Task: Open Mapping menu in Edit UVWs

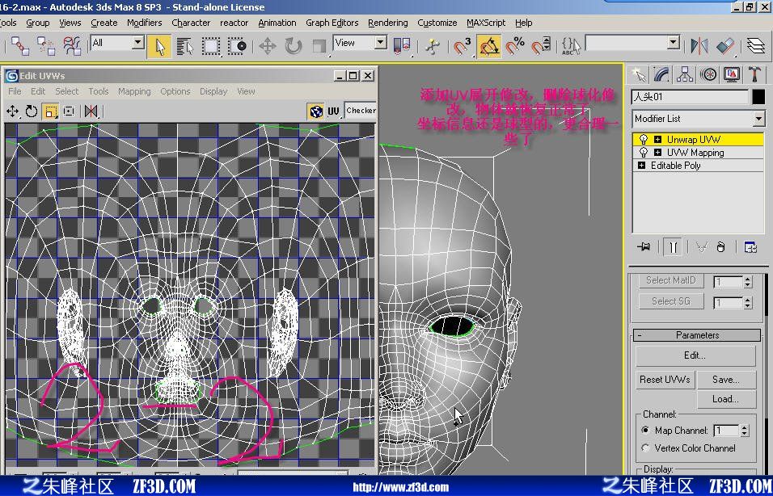Action: [134, 91]
